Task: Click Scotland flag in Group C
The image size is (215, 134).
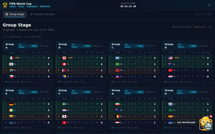Action: coord(117,58)
